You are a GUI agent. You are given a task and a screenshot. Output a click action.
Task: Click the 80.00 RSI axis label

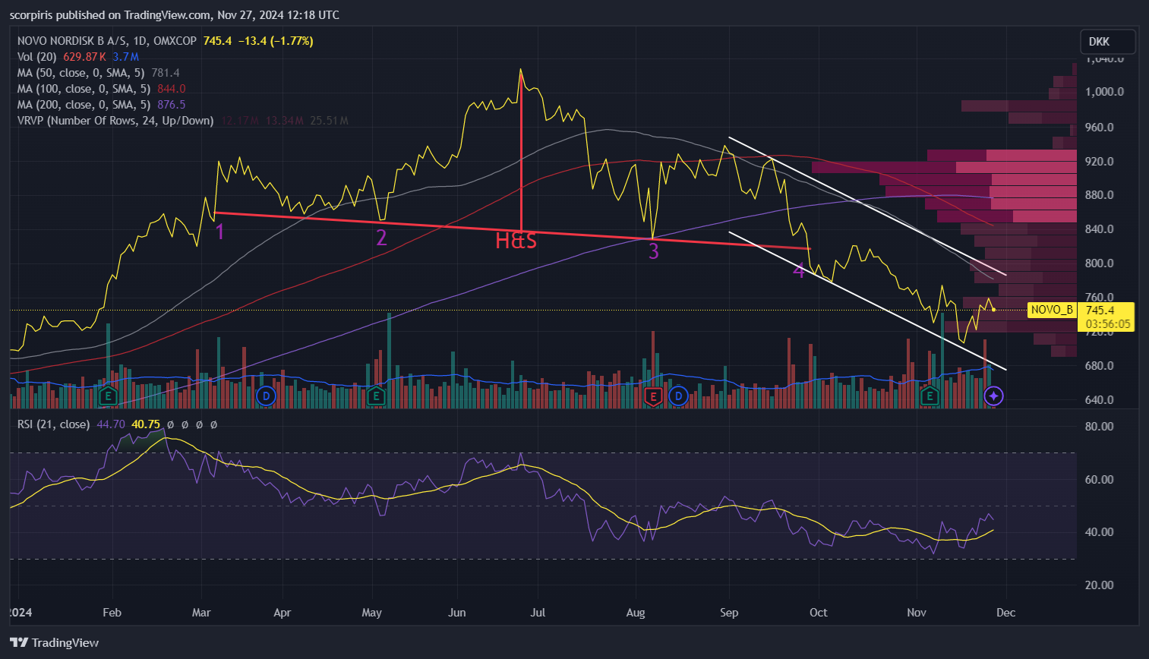pos(1100,427)
